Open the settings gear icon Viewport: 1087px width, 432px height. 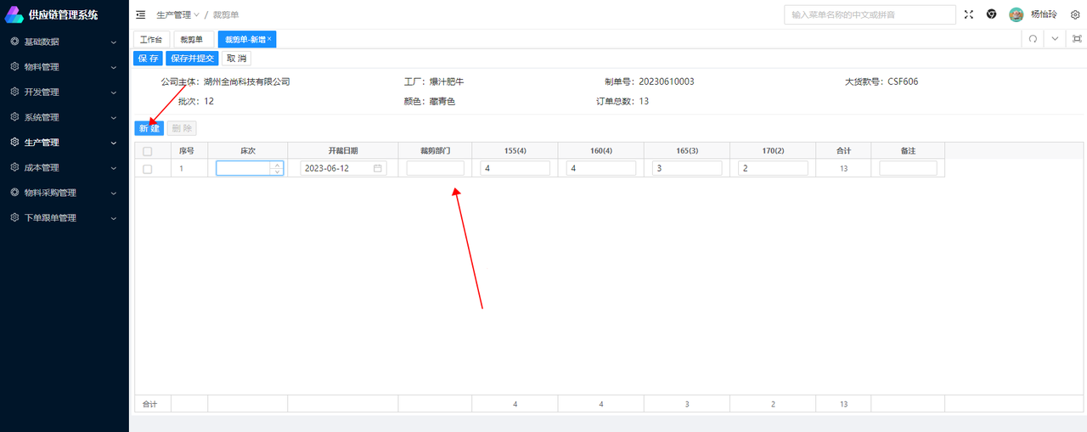pos(1074,14)
